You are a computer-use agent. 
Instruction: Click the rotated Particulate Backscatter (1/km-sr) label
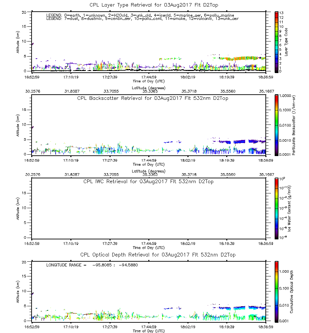[294, 125]
